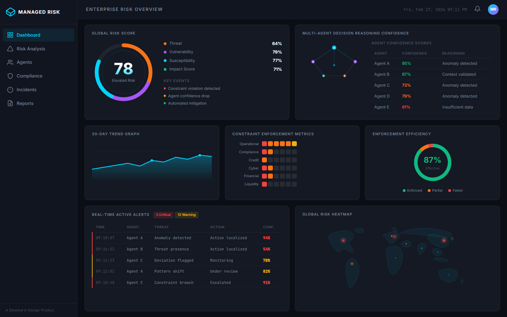
Task: Click Agent D 79% confidence row
Action: [x=432, y=96]
